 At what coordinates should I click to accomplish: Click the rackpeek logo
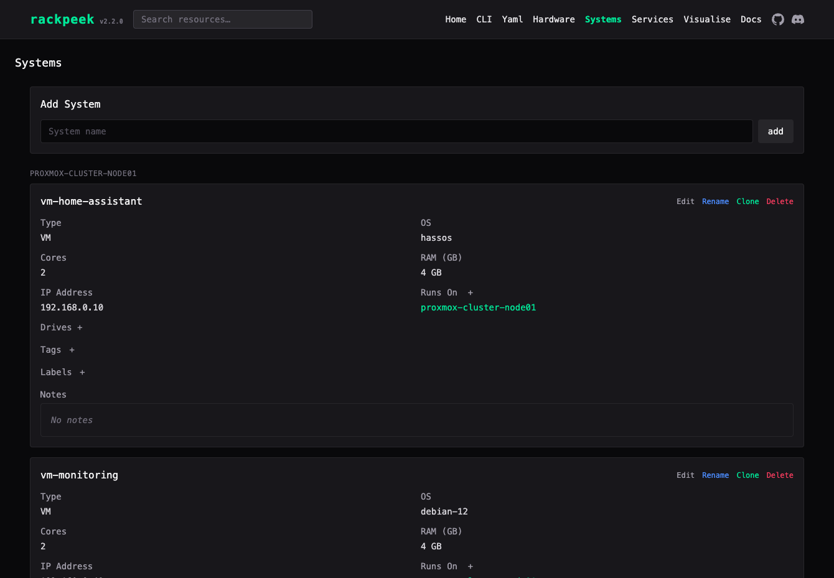point(62,19)
